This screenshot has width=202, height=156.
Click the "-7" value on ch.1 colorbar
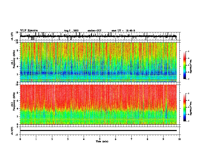pos(188,79)
